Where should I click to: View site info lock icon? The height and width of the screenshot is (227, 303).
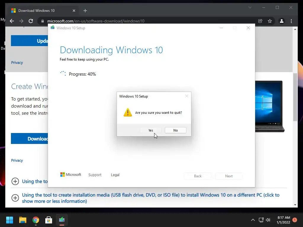tap(43, 21)
